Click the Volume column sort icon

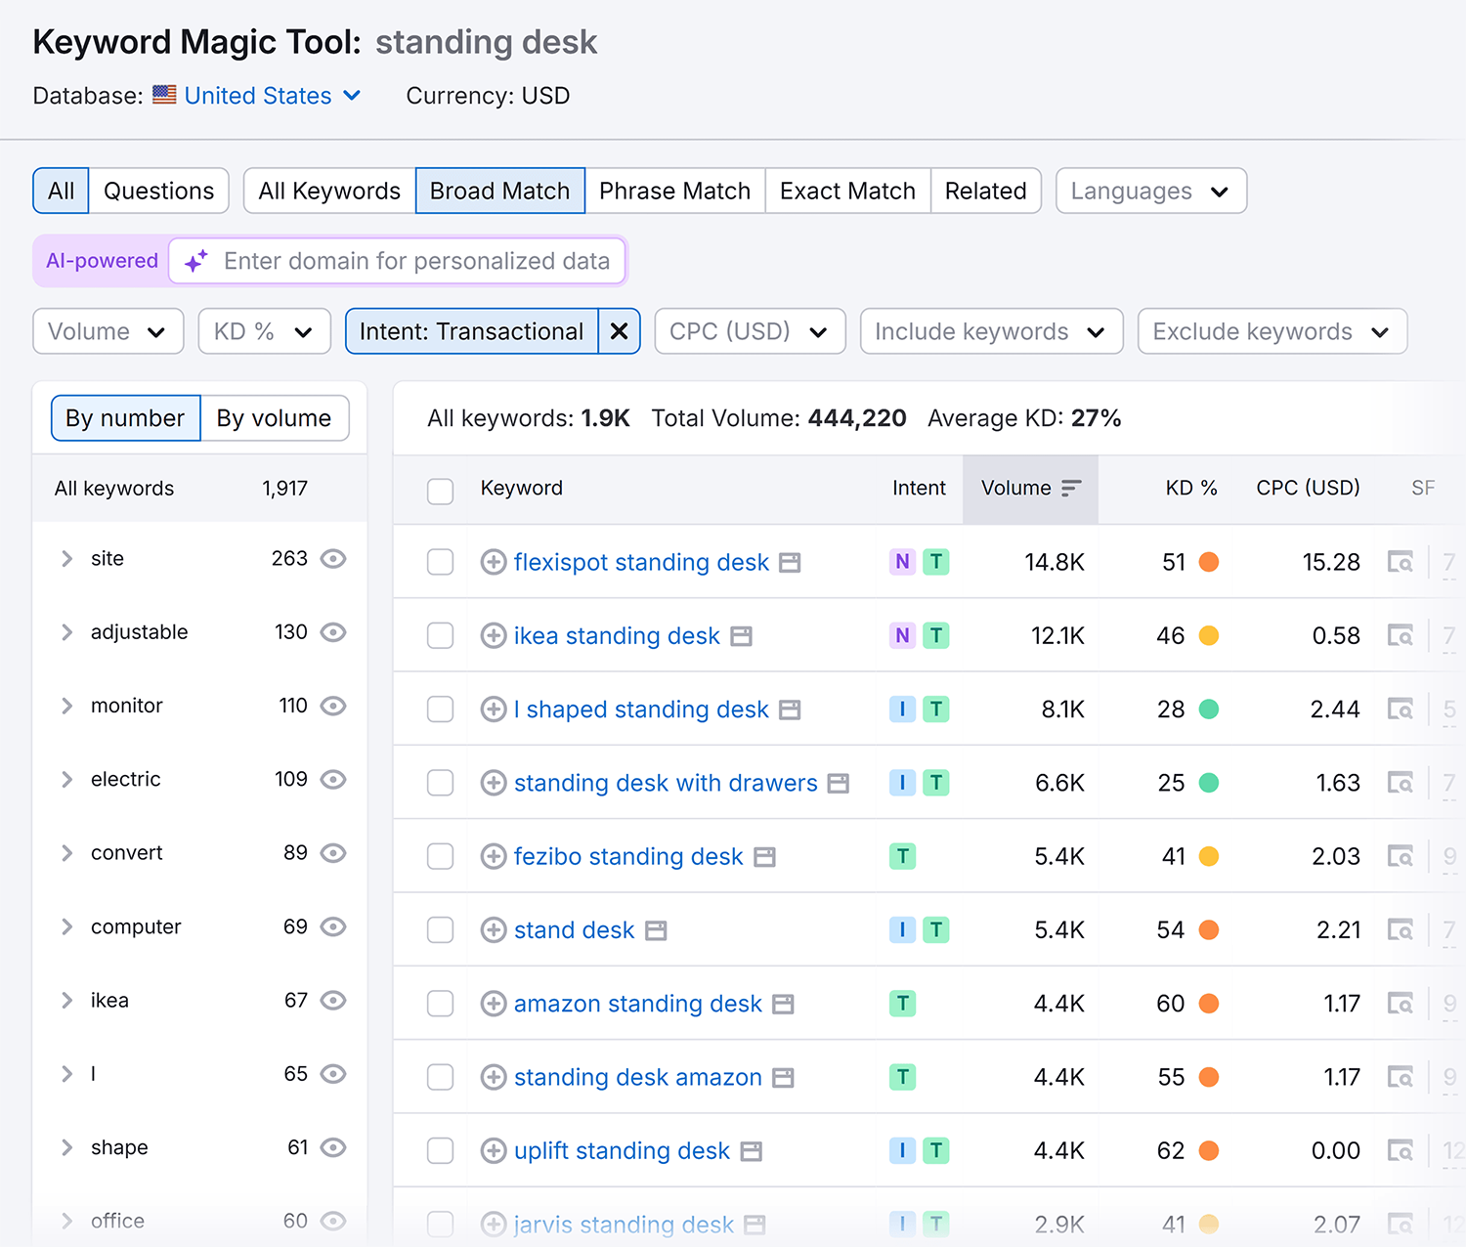[x=1071, y=488]
